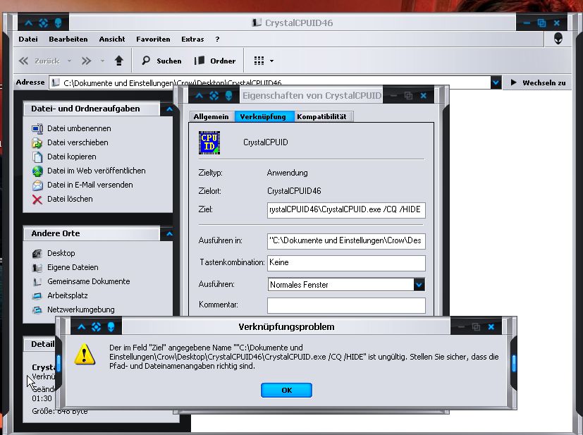The height and width of the screenshot is (435, 583).
Task: Click the folder icon beside CrystalCPUID46 title
Action: point(257,23)
